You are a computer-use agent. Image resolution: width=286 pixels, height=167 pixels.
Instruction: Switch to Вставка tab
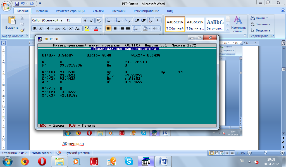pyautogui.click(x=42, y=11)
